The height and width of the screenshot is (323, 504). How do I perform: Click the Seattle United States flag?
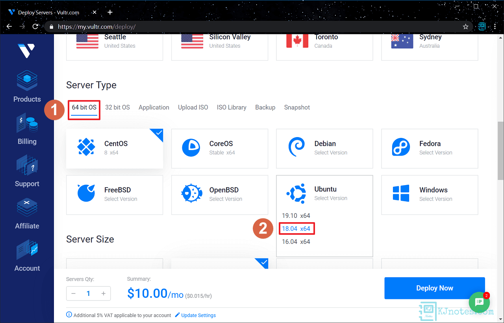[x=87, y=41]
